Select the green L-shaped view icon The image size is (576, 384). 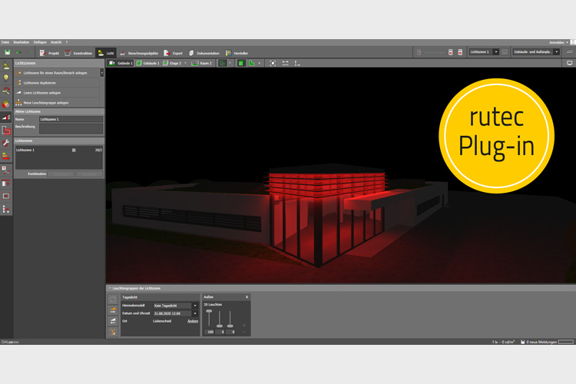coord(252,63)
